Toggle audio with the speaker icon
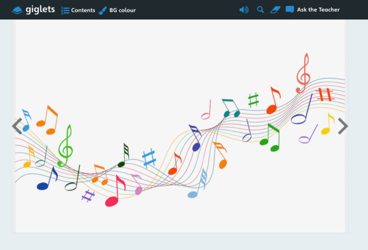This screenshot has width=368, height=250. coord(244,10)
